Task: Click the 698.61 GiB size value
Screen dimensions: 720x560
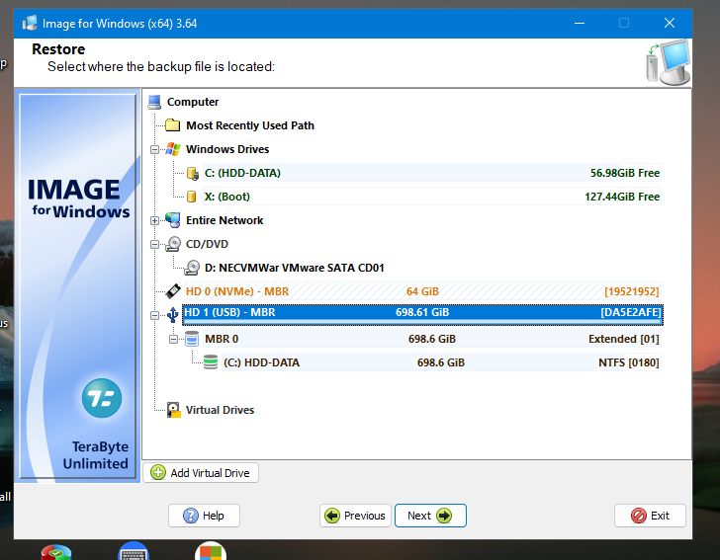Action: [422, 312]
